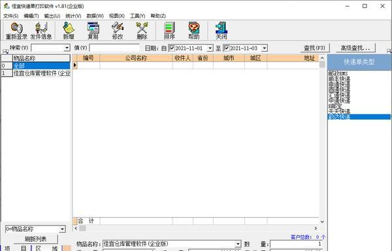The width and height of the screenshot is (392, 251).
Task: Click the 地址 column header
Action: coord(293,58)
